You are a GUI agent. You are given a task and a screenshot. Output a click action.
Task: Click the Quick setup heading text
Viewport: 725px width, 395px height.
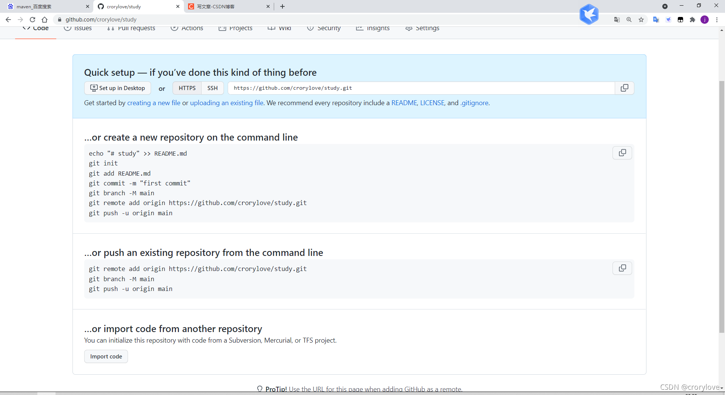coord(201,72)
